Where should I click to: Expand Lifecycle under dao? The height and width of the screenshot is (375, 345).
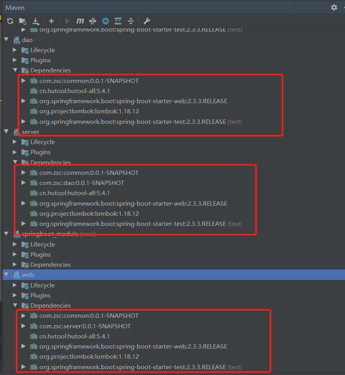point(15,50)
